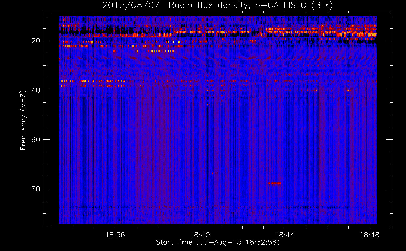Click the date "2015/08/07" in the title
Viewport: 406px width, 251px height.
click(x=131, y=5)
